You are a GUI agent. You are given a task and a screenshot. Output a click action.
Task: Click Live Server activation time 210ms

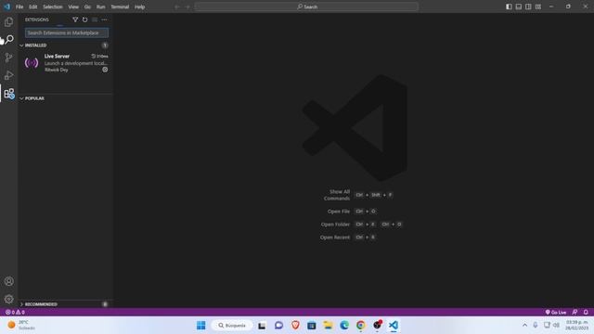99,57
